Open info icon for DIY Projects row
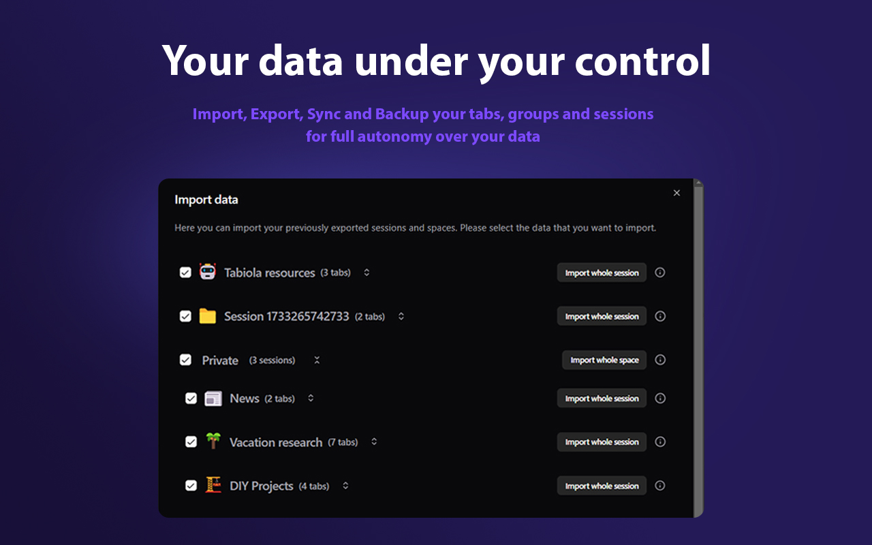 (x=659, y=485)
